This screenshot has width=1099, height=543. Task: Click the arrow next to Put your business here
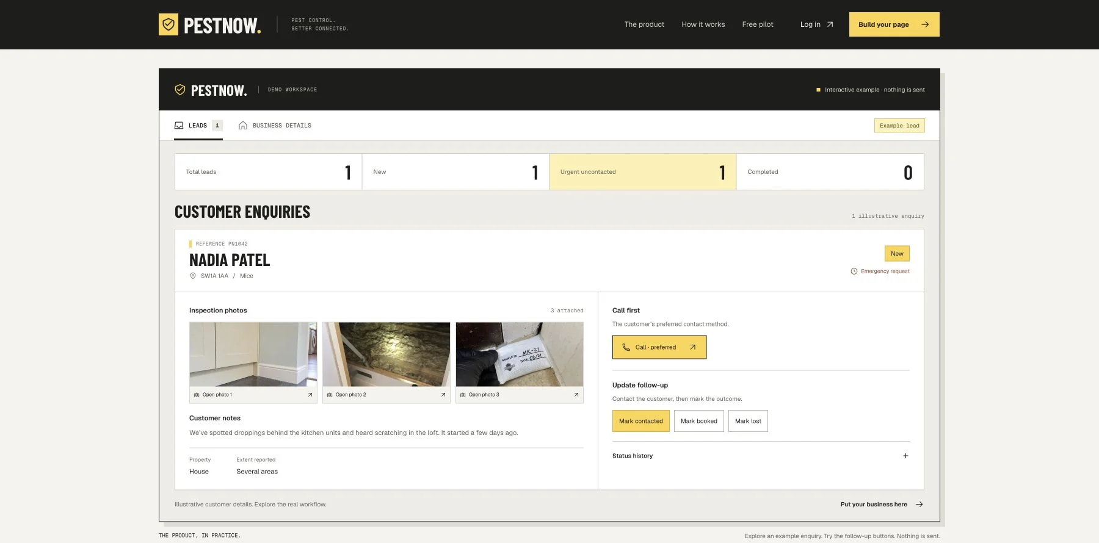pyautogui.click(x=919, y=505)
